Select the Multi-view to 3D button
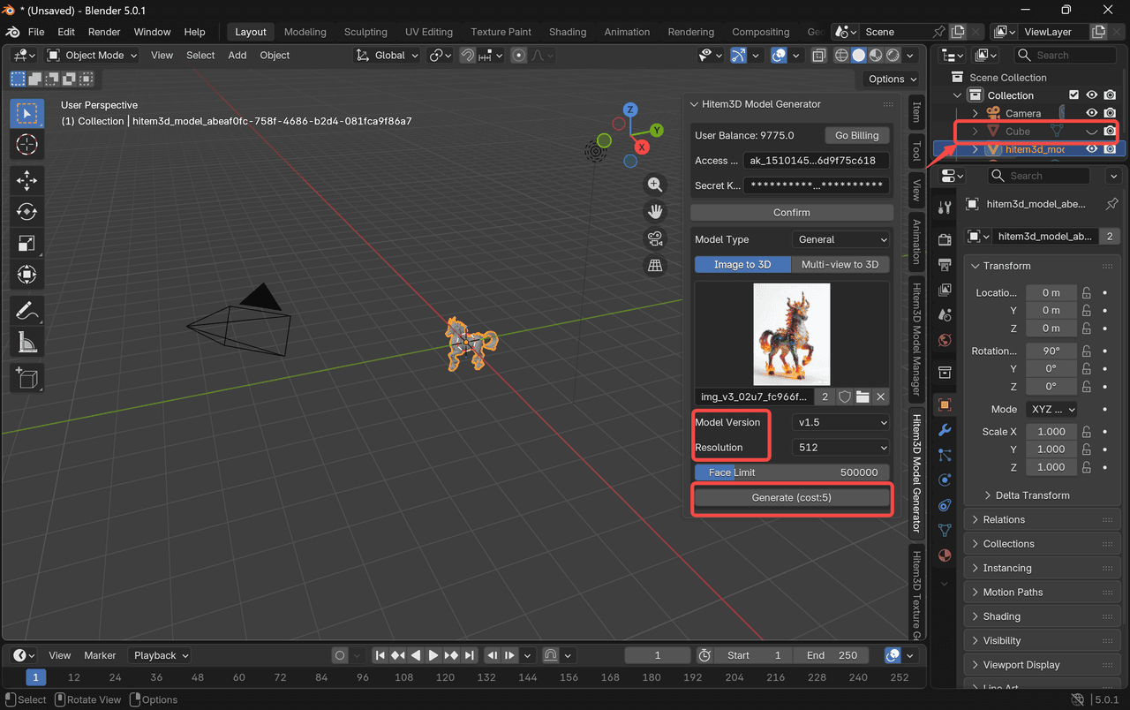This screenshot has height=710, width=1130. coord(840,264)
